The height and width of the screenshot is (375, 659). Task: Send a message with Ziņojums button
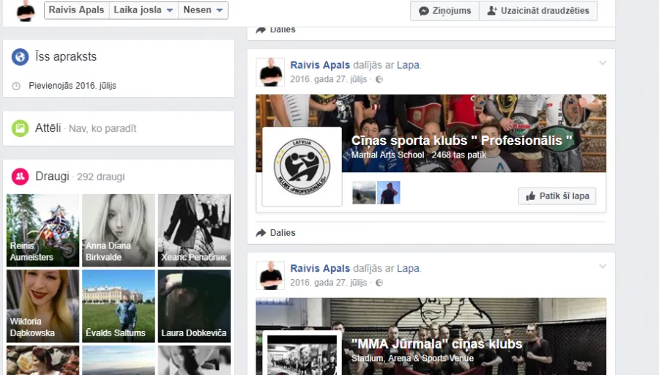[x=444, y=11]
